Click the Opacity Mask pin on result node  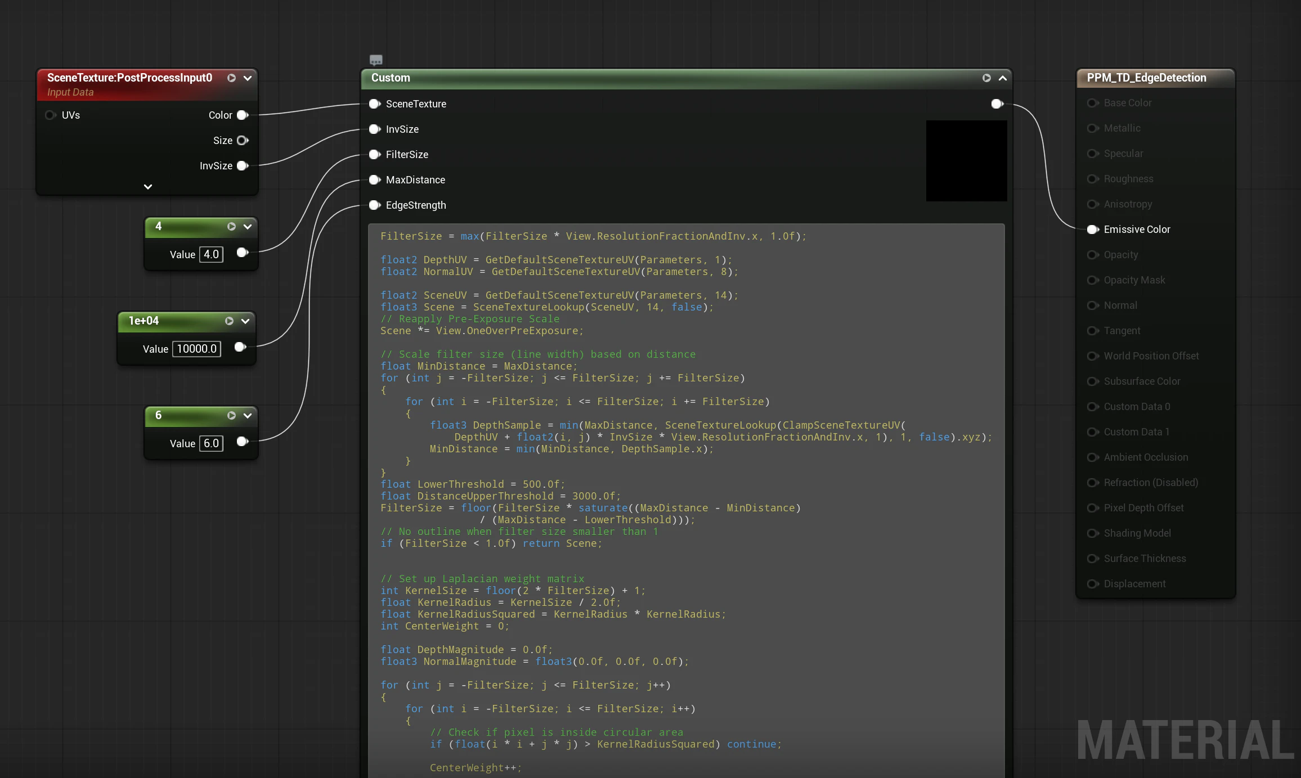1092,280
